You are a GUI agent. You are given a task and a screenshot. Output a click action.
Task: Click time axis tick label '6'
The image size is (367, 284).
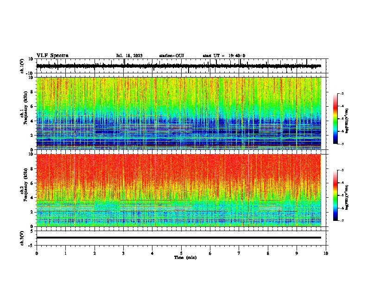click(210, 253)
